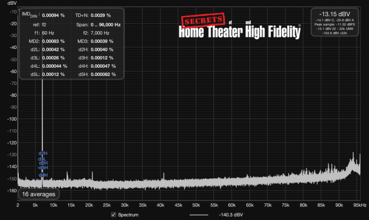Uncheck the Spectrum checkbox

[x=113, y=214]
